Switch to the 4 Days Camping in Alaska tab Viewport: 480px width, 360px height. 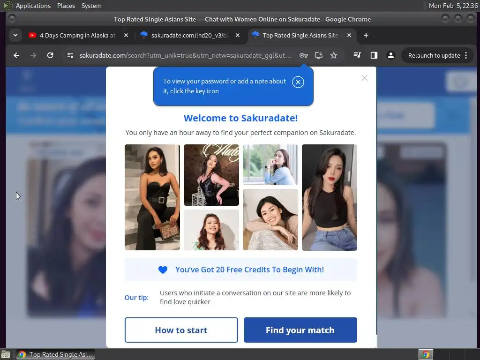click(78, 35)
